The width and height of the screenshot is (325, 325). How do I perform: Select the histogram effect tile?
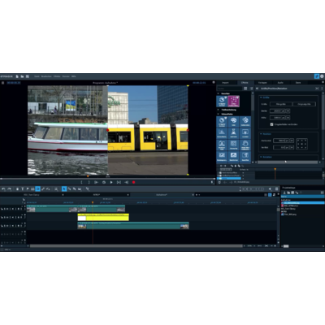point(222,133)
